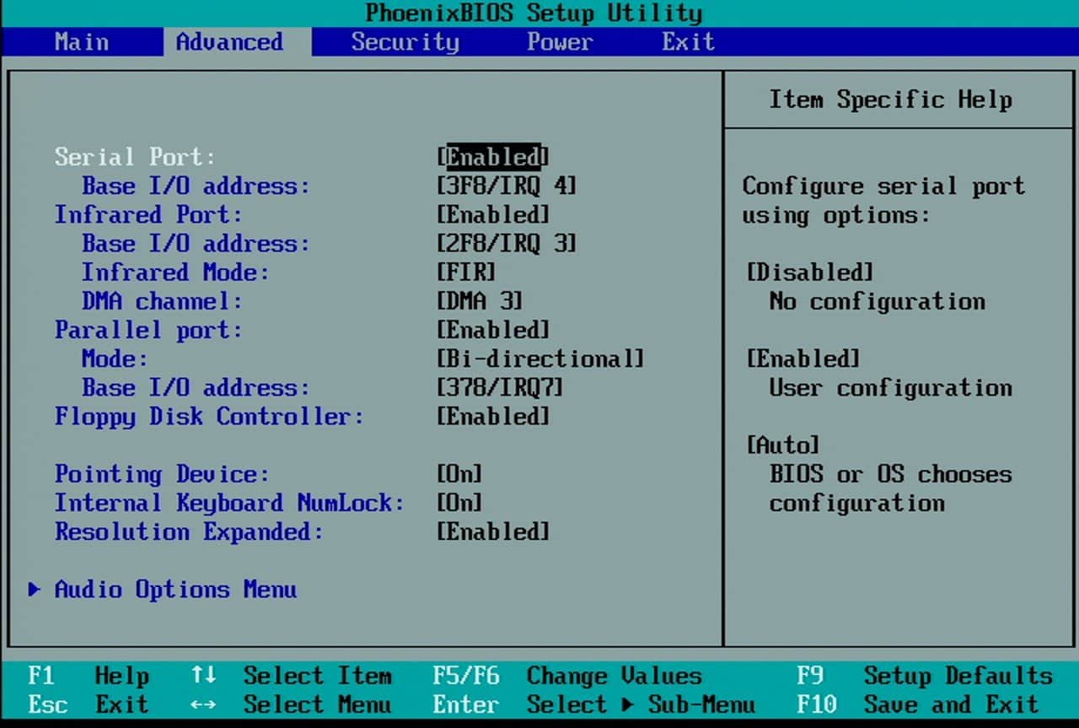Viewport: 1079px width, 728px height.
Task: Toggle Floppy Disk Controller Enabled value
Action: click(493, 416)
